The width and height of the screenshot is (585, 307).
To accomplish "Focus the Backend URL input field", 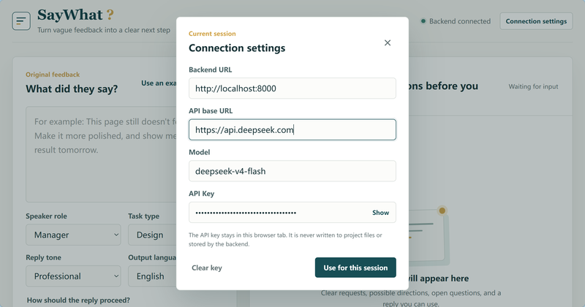I will tap(292, 88).
